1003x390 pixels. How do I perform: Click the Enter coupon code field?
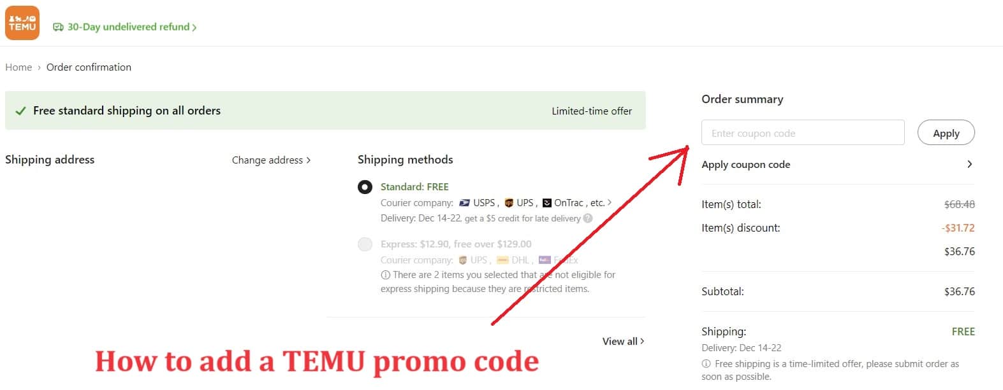803,133
